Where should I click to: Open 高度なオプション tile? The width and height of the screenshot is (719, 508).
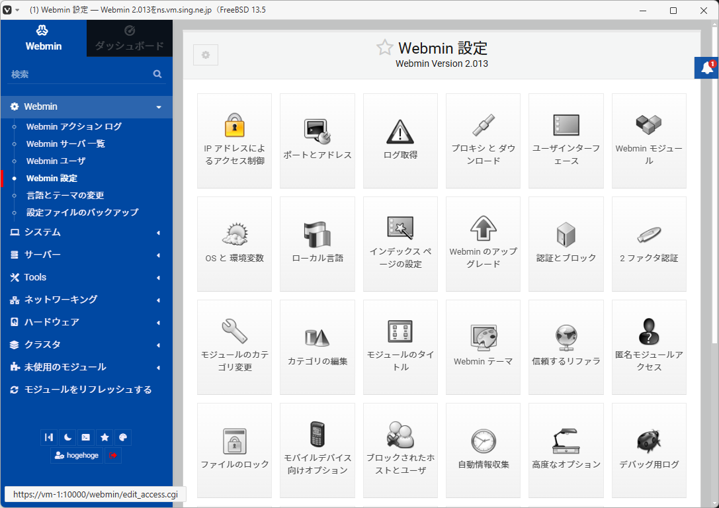pos(566,450)
